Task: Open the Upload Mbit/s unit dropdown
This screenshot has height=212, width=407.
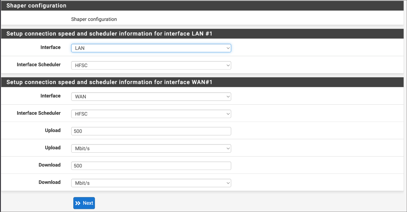Action: click(151, 149)
